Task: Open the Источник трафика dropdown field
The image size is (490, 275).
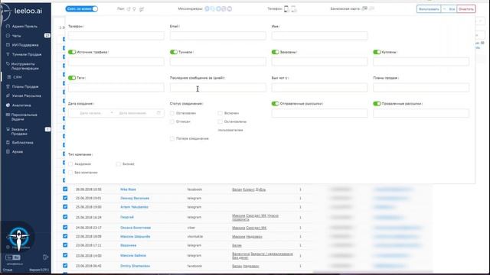Action: pyautogui.click(x=116, y=61)
